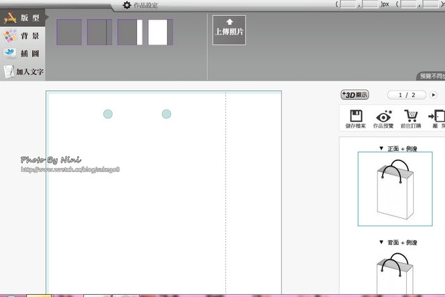Screen dimensions: 445x297
Task: Select the layout with narrow side strip
Action: coord(99,32)
